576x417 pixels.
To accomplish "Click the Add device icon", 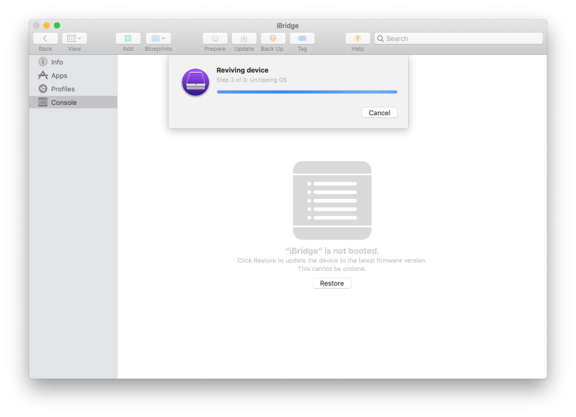I will (128, 39).
